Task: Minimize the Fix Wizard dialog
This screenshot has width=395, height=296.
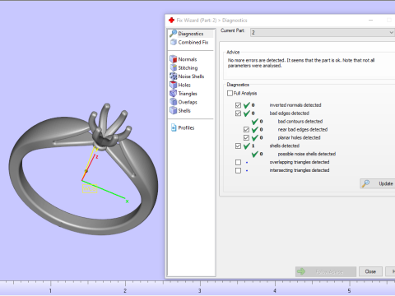Action: pos(370,21)
